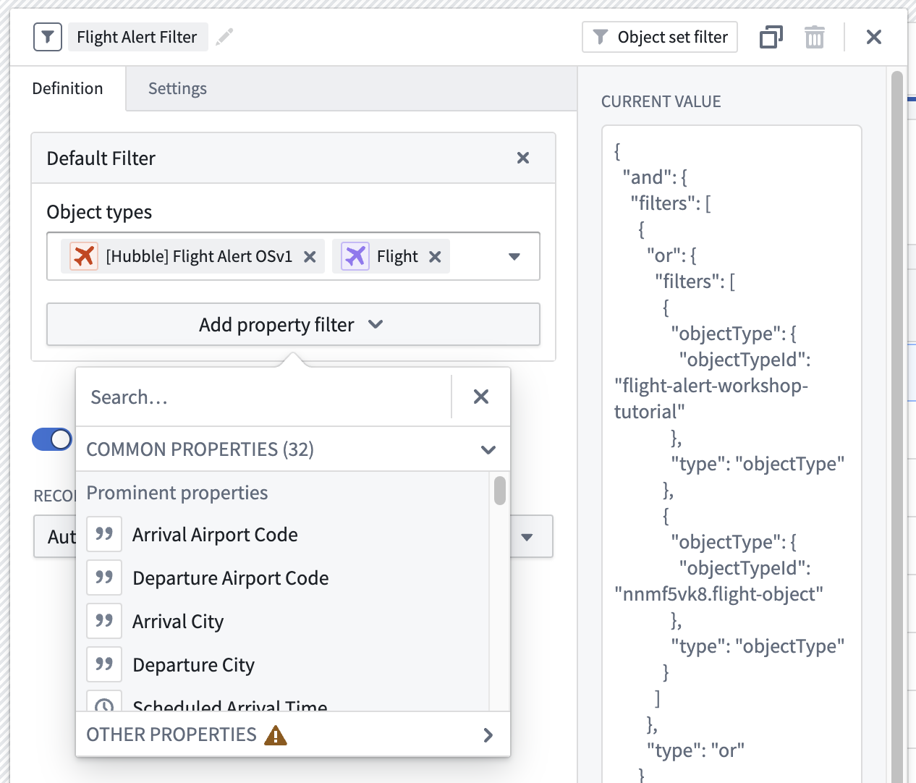Viewport: 916px width, 783px height.
Task: Switch to the Settings tab
Action: tap(177, 88)
